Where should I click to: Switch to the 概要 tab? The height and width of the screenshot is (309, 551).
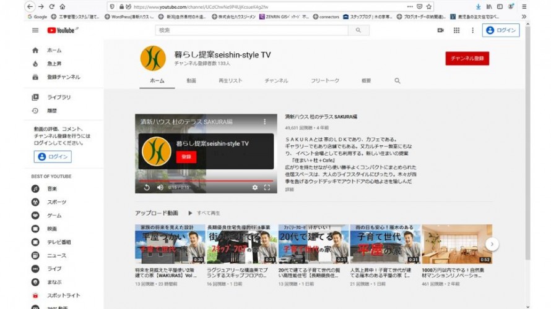pos(366,81)
